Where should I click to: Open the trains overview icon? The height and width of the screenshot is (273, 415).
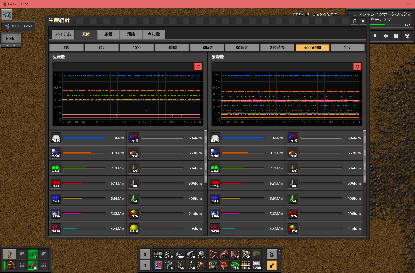pyautogui.click(x=396, y=36)
